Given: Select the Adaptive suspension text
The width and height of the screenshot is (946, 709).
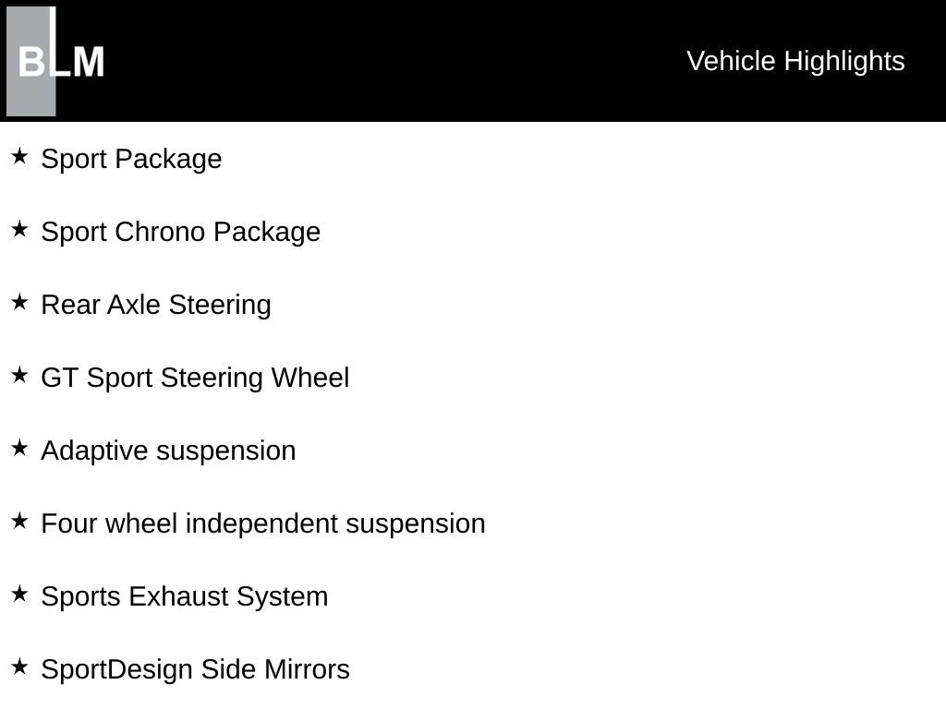Looking at the screenshot, I should click(x=168, y=451).
